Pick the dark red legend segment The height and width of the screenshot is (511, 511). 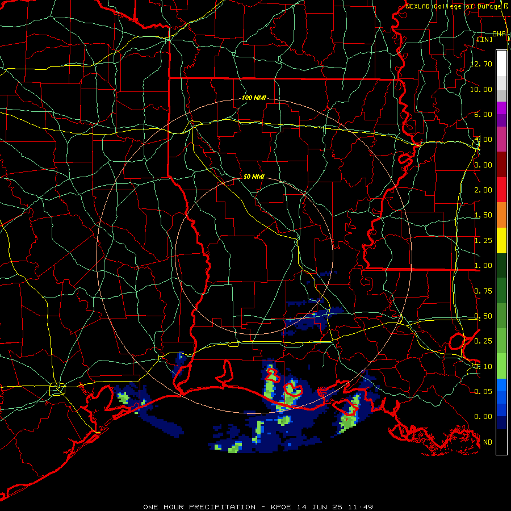click(501, 165)
